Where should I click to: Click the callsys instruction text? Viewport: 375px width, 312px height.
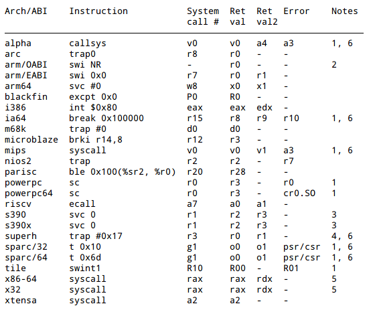click(88, 44)
